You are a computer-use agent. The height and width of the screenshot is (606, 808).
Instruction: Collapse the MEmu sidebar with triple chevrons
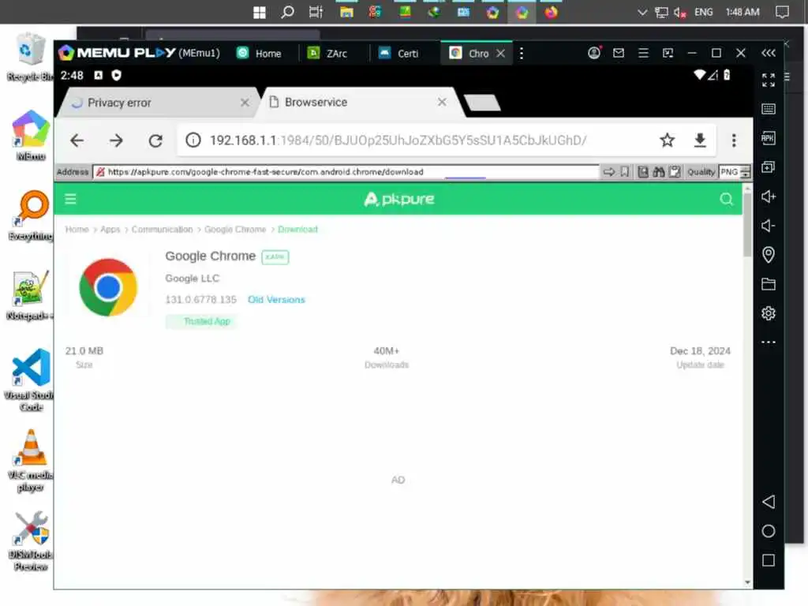click(769, 53)
